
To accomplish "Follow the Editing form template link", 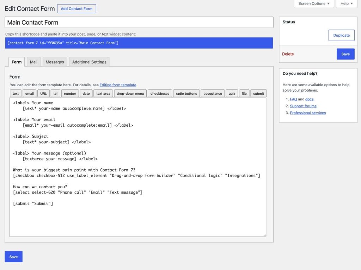I will 118,85.
